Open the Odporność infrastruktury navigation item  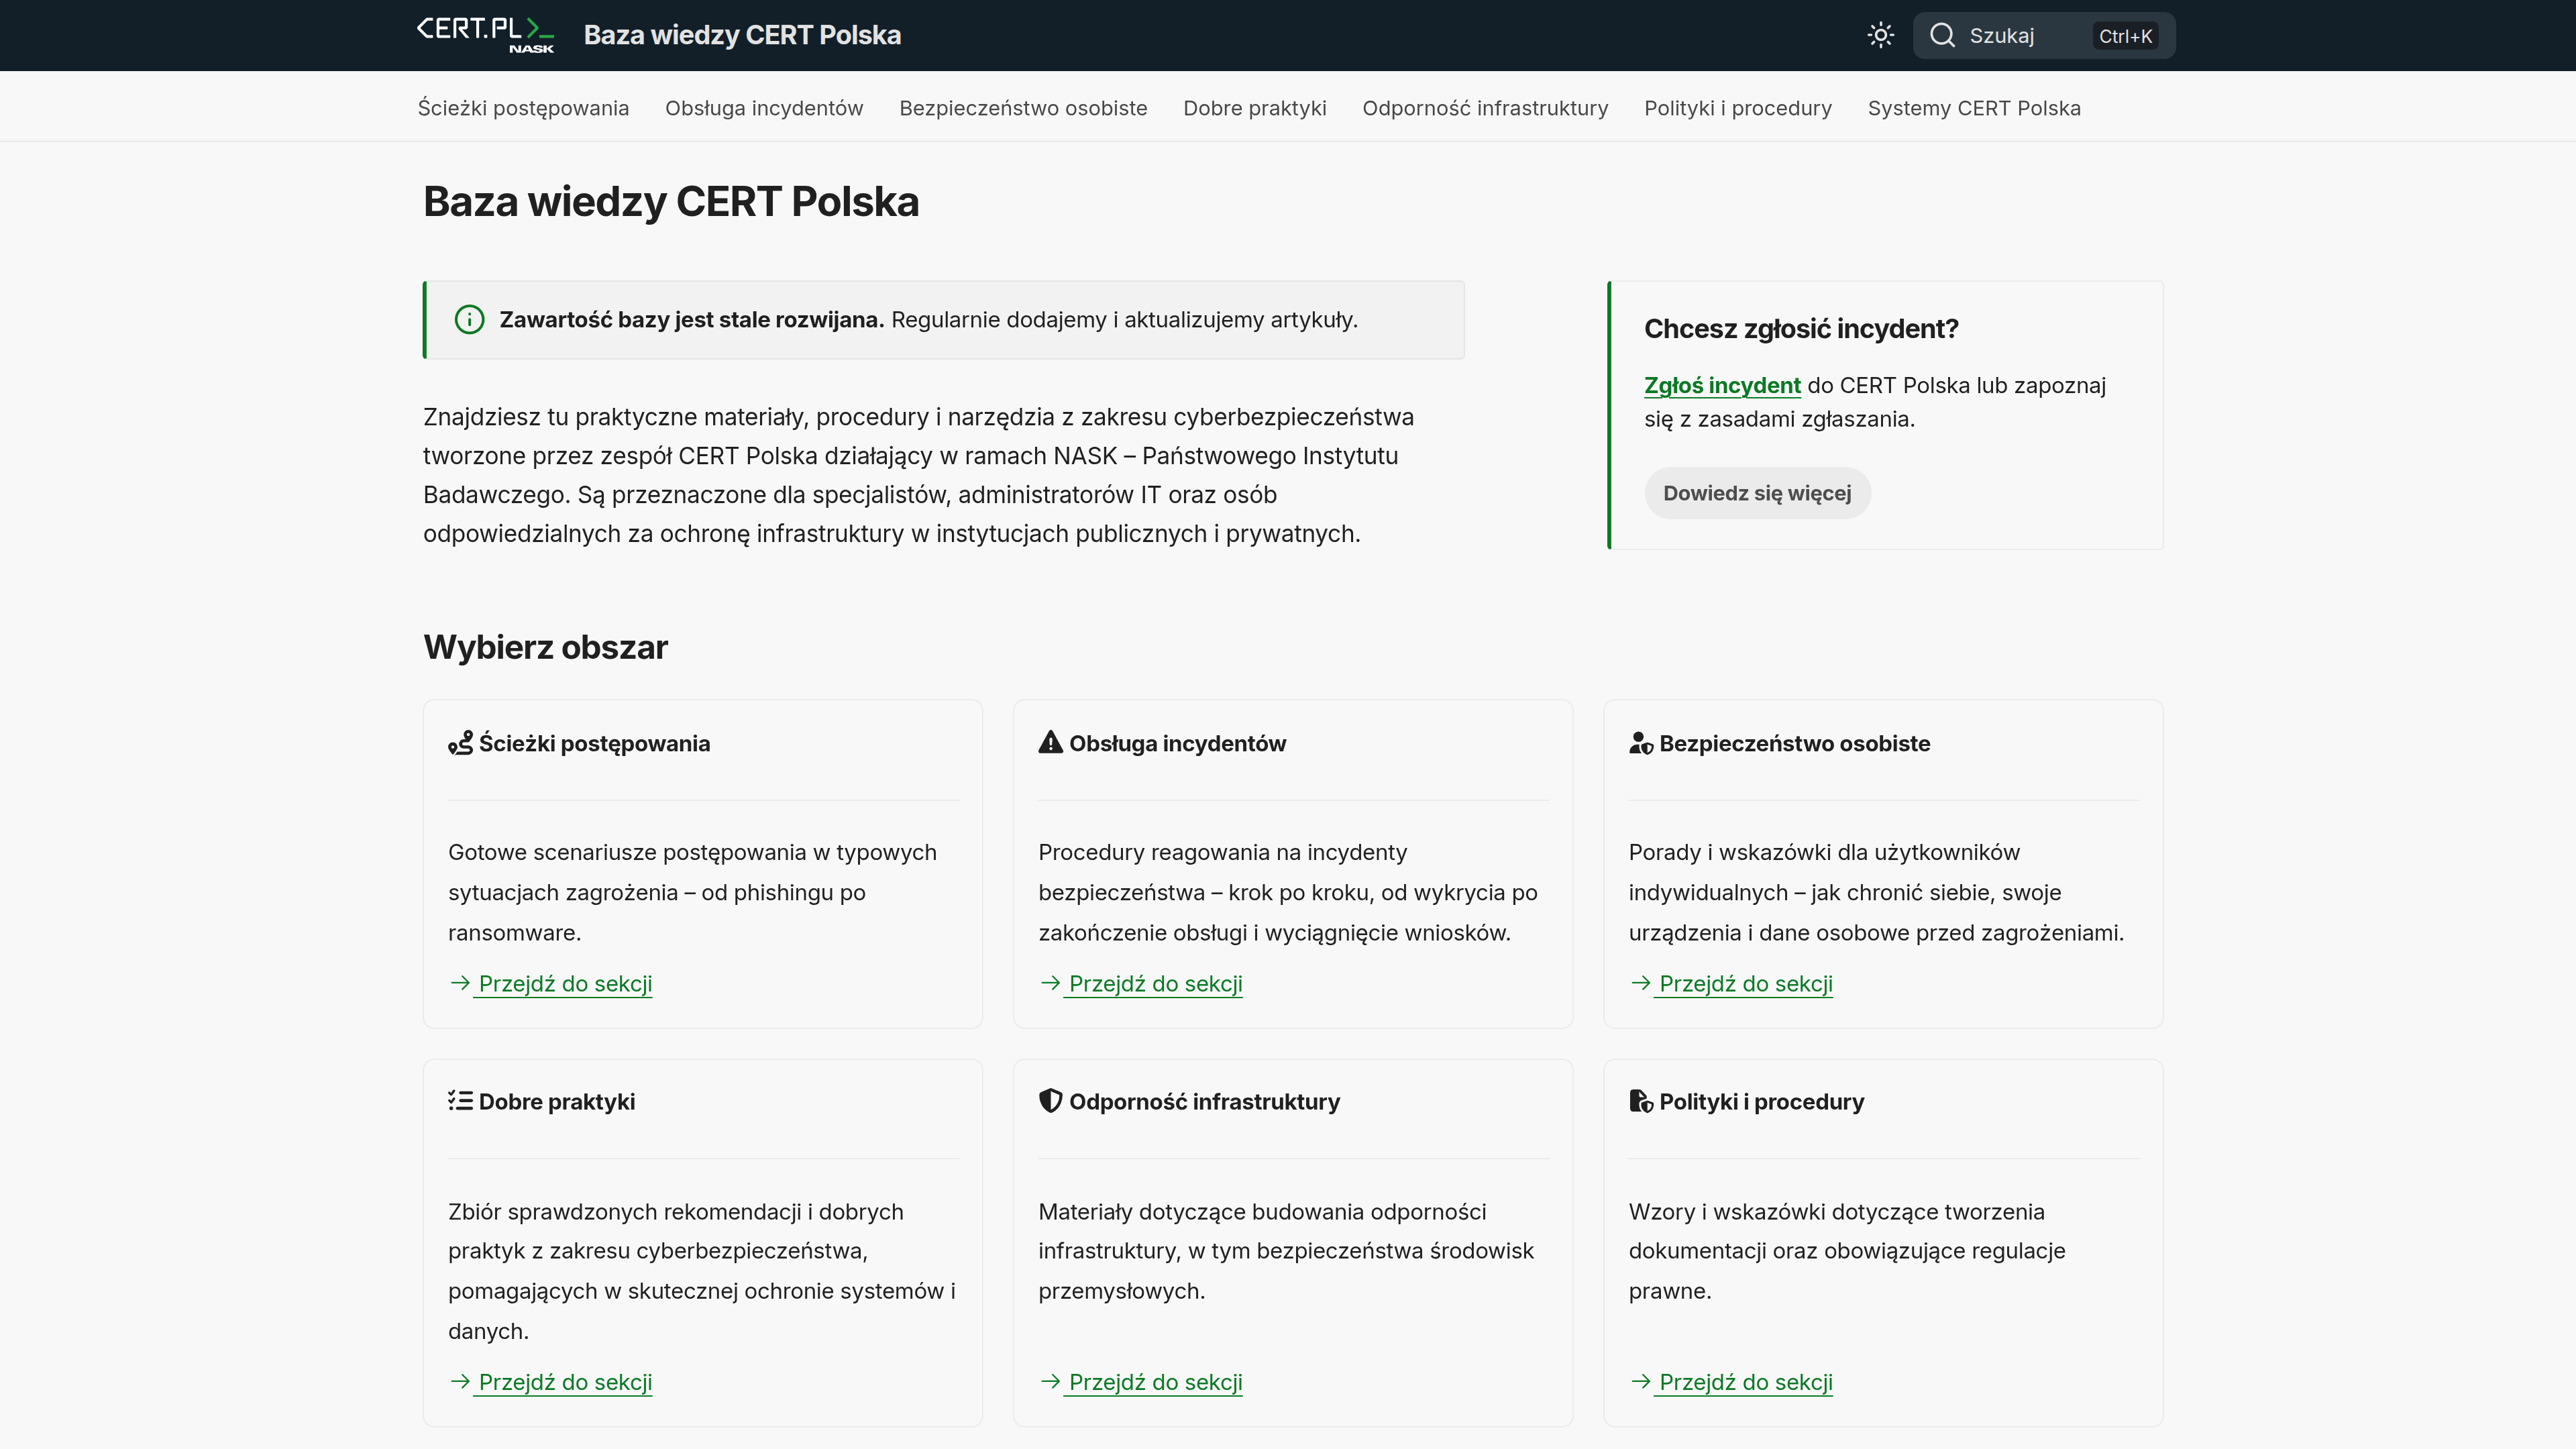(1485, 108)
